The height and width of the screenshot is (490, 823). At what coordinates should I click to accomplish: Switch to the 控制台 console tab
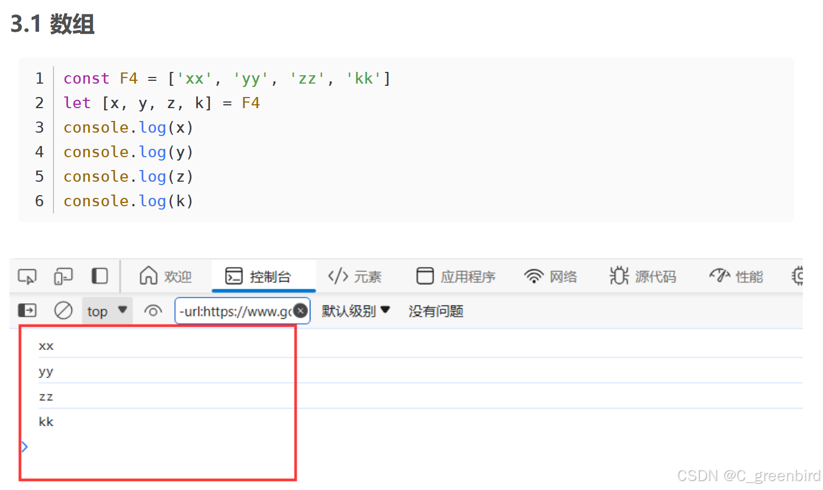(x=264, y=276)
